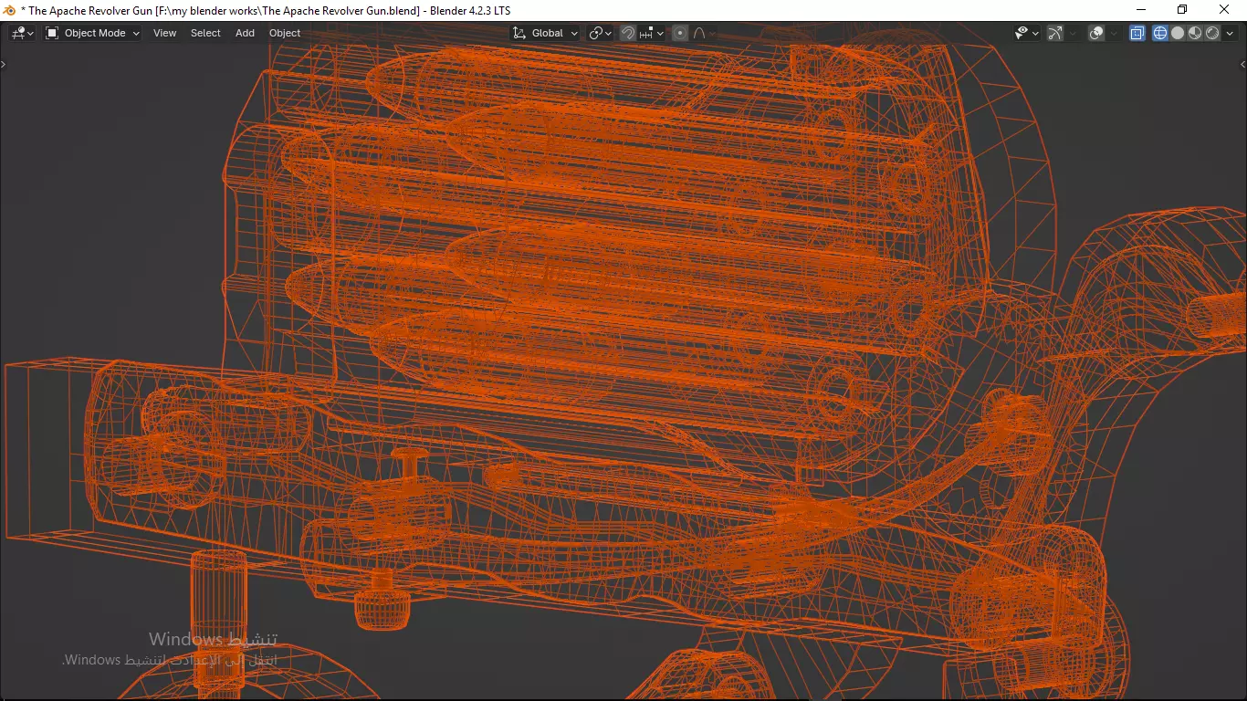
Task: Open the Select menu
Action: tap(205, 33)
